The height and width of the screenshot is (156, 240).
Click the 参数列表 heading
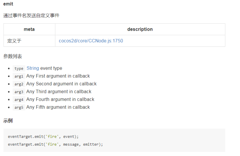(x=13, y=56)
